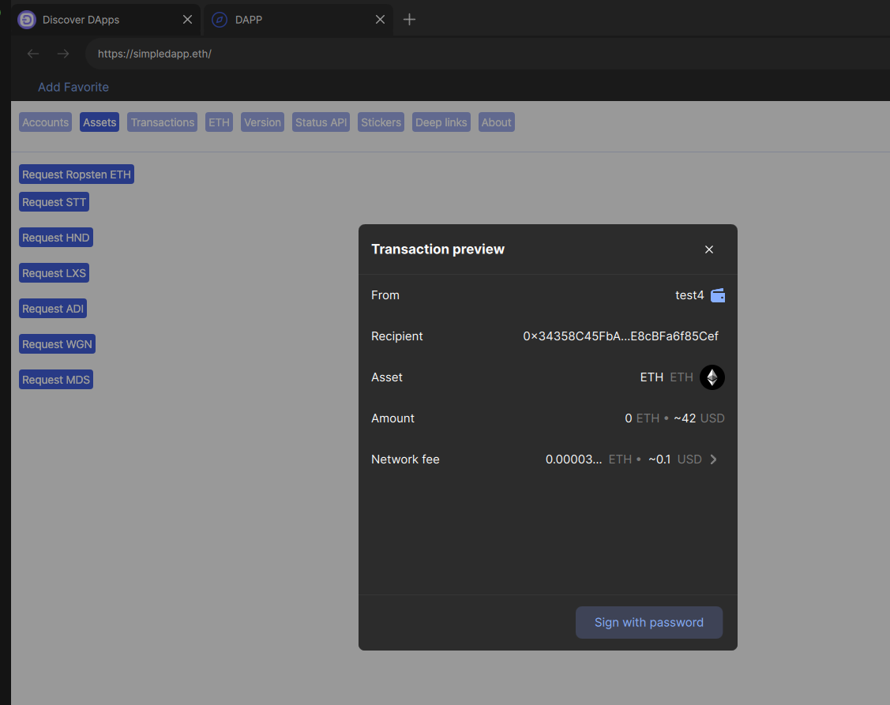
Task: Close the DAPP tab
Action: [381, 20]
